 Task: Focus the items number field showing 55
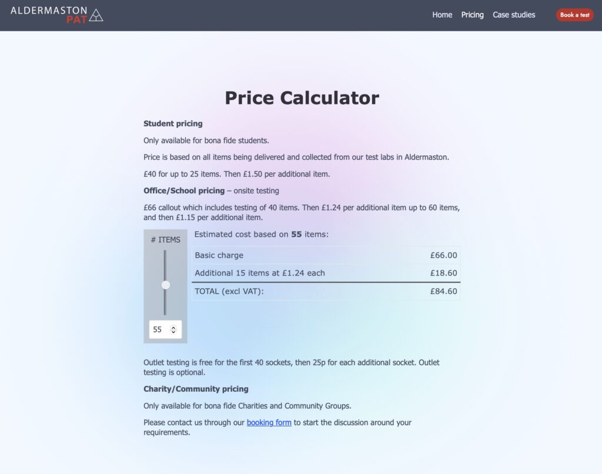point(159,330)
